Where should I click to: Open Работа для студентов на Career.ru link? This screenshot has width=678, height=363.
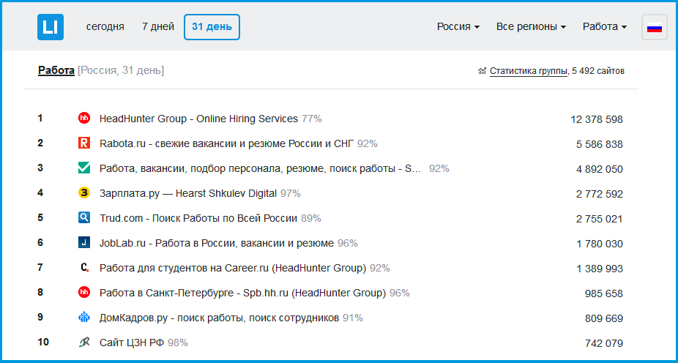coord(233,268)
